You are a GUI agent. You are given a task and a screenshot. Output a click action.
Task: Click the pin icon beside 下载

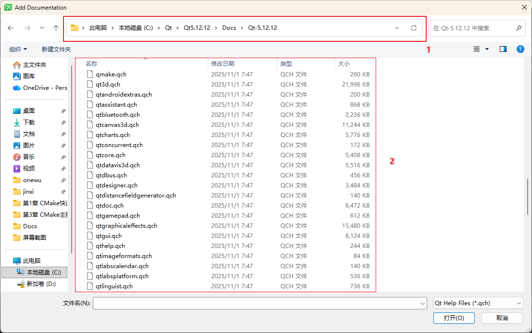coord(63,123)
